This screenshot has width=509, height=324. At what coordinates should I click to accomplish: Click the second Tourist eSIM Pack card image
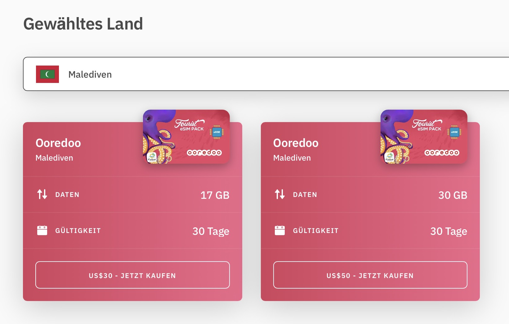click(x=424, y=137)
